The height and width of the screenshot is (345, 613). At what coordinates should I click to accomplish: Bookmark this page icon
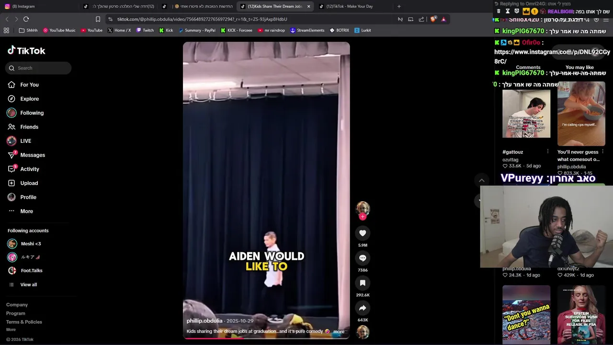[98, 19]
